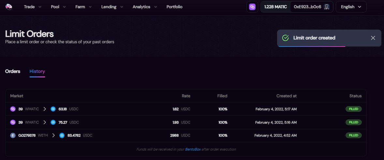Click 'February 4, 2022, 4:52 AM' timestamp
The width and height of the screenshot is (384, 160).
point(275,135)
